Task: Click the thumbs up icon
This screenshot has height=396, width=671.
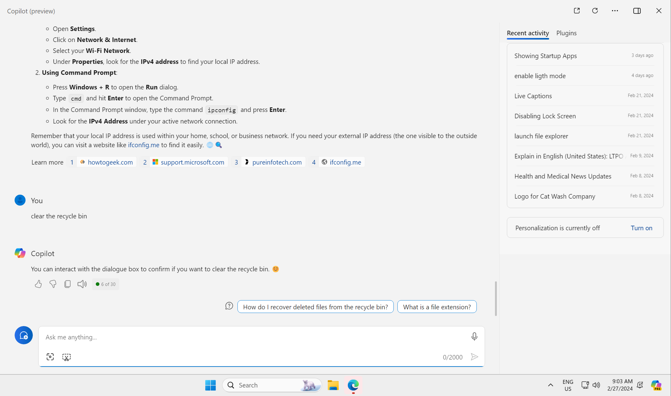Action: coord(38,284)
